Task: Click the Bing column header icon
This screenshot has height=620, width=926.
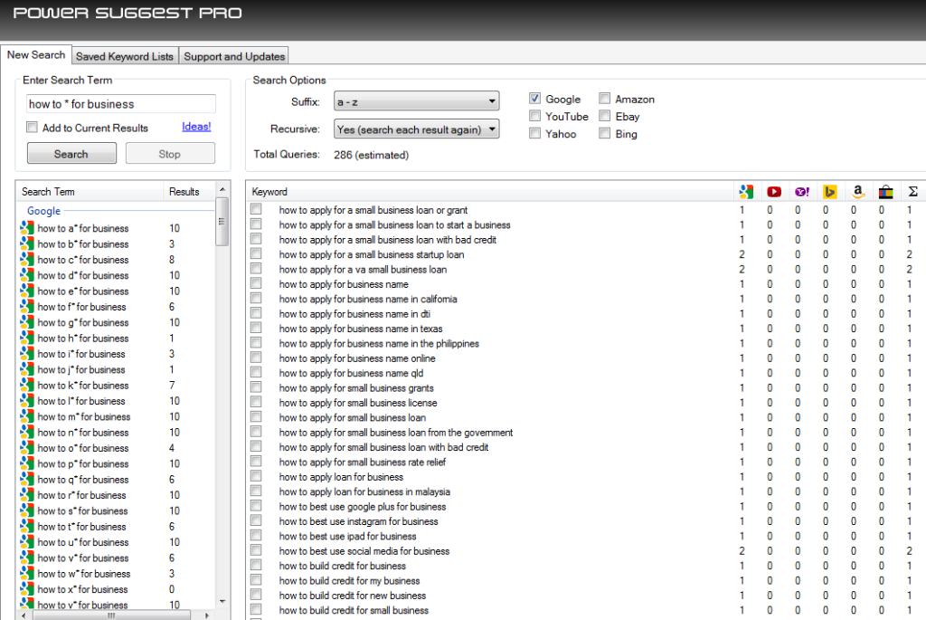Action: (x=830, y=192)
